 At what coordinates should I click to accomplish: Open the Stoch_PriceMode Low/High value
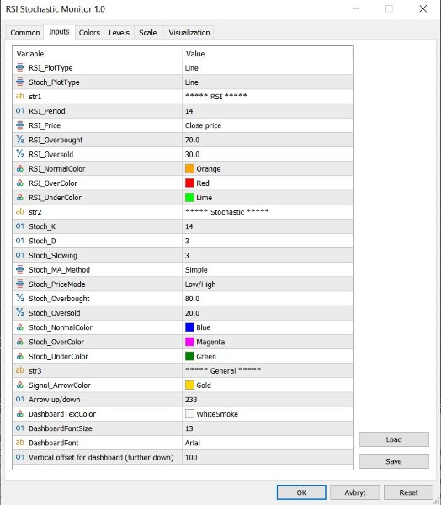(268, 284)
